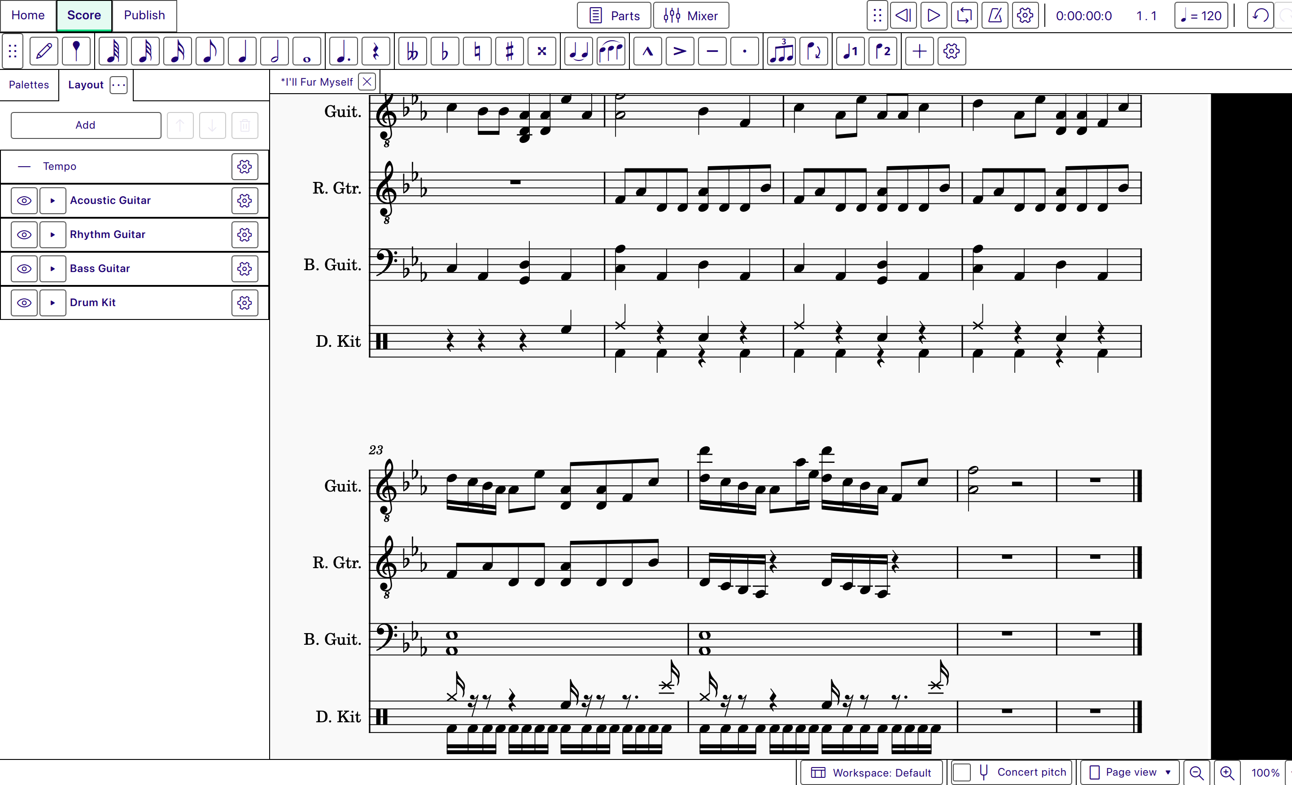1292x785 pixels.
Task: Switch to the Palettes tab
Action: [x=29, y=85]
